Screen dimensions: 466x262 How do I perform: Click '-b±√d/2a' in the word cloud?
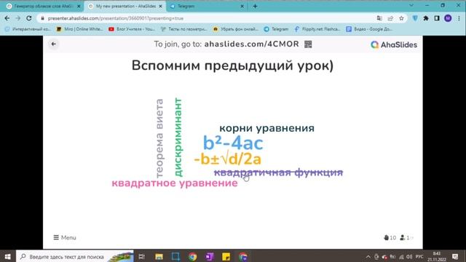(228, 159)
